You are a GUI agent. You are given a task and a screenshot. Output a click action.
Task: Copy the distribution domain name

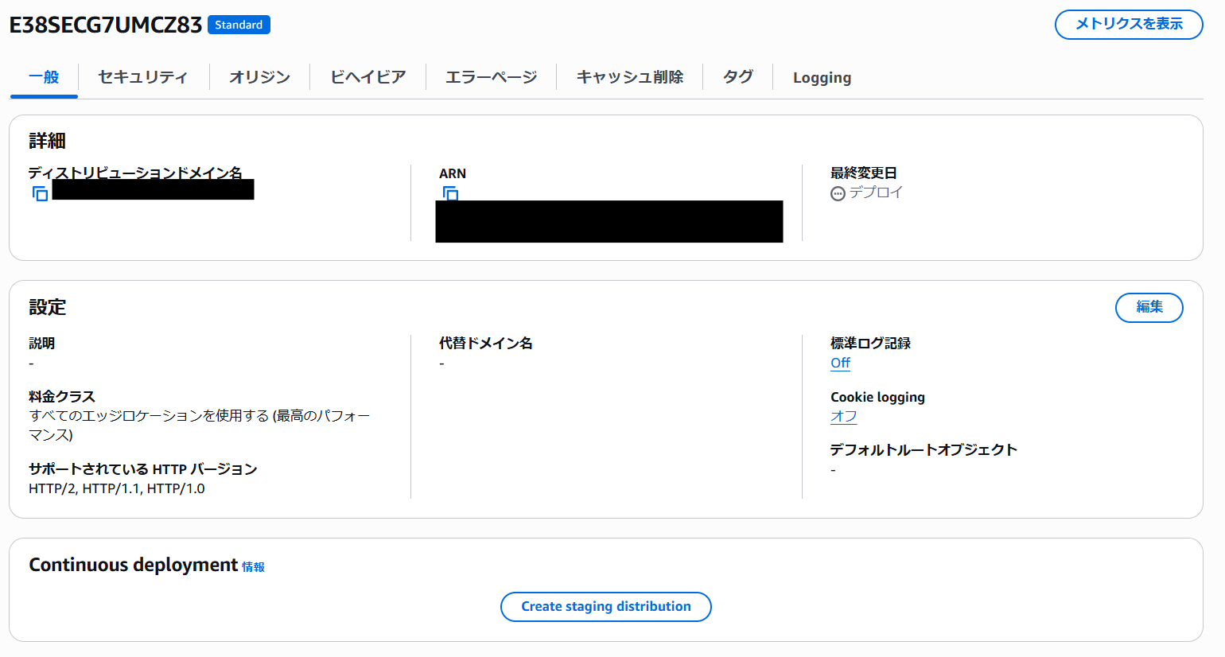[40, 193]
